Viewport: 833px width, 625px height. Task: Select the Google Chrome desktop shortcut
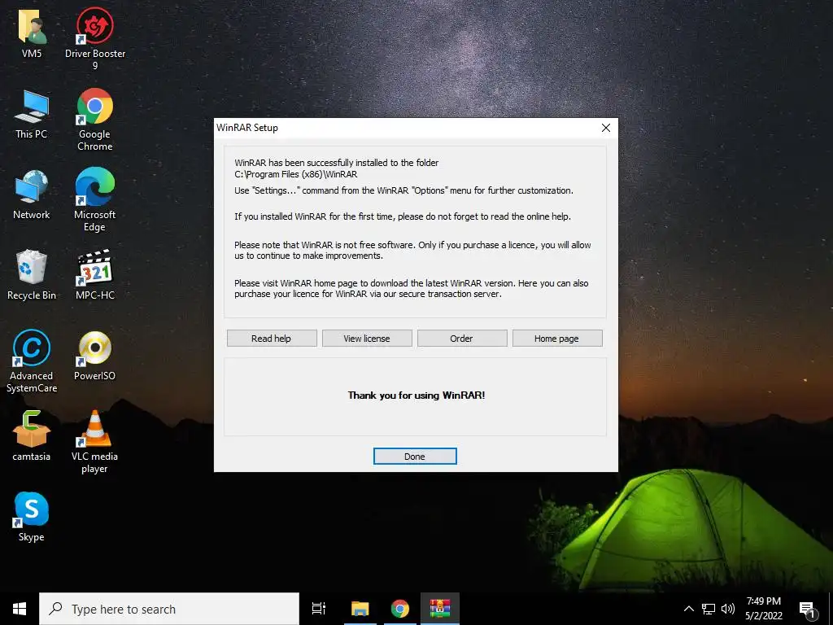95,120
